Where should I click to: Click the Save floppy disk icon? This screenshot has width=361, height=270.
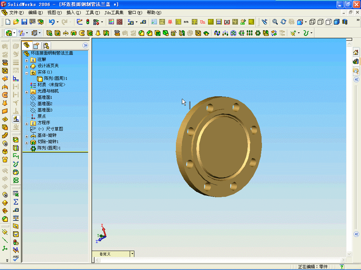coord(24,22)
